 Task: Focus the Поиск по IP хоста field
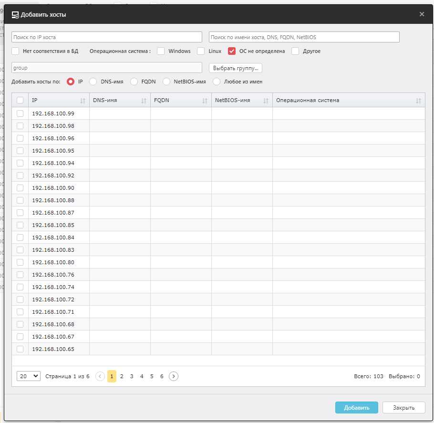(107, 37)
